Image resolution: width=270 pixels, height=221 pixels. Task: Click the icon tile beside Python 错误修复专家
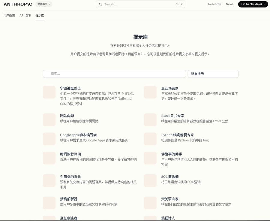[x=150, y=139]
